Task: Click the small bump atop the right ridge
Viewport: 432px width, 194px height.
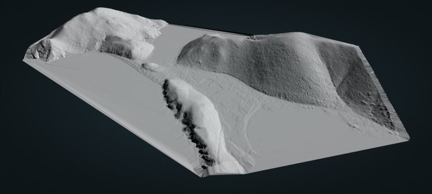Action: pyautogui.click(x=255, y=38)
